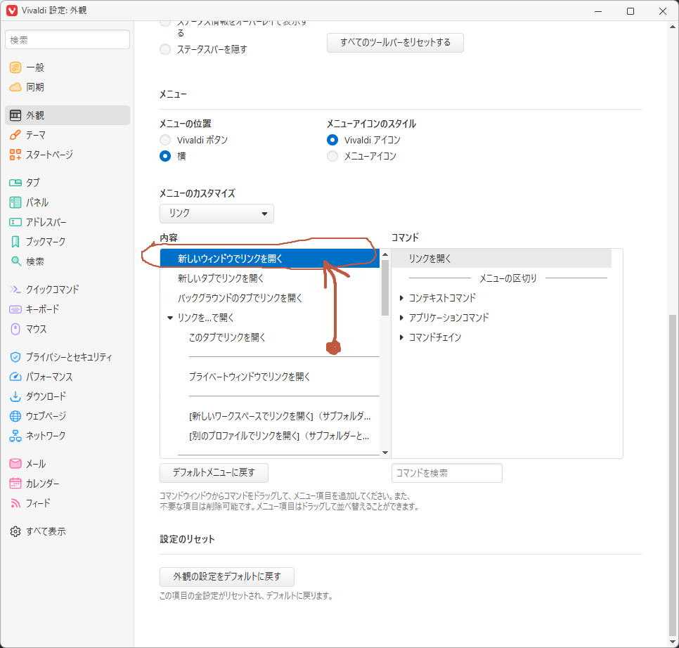
Task: Expand the コマンドチェイン node
Action: [x=401, y=337]
